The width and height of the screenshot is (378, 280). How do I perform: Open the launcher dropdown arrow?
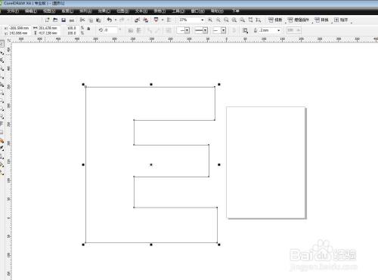pos(163,20)
